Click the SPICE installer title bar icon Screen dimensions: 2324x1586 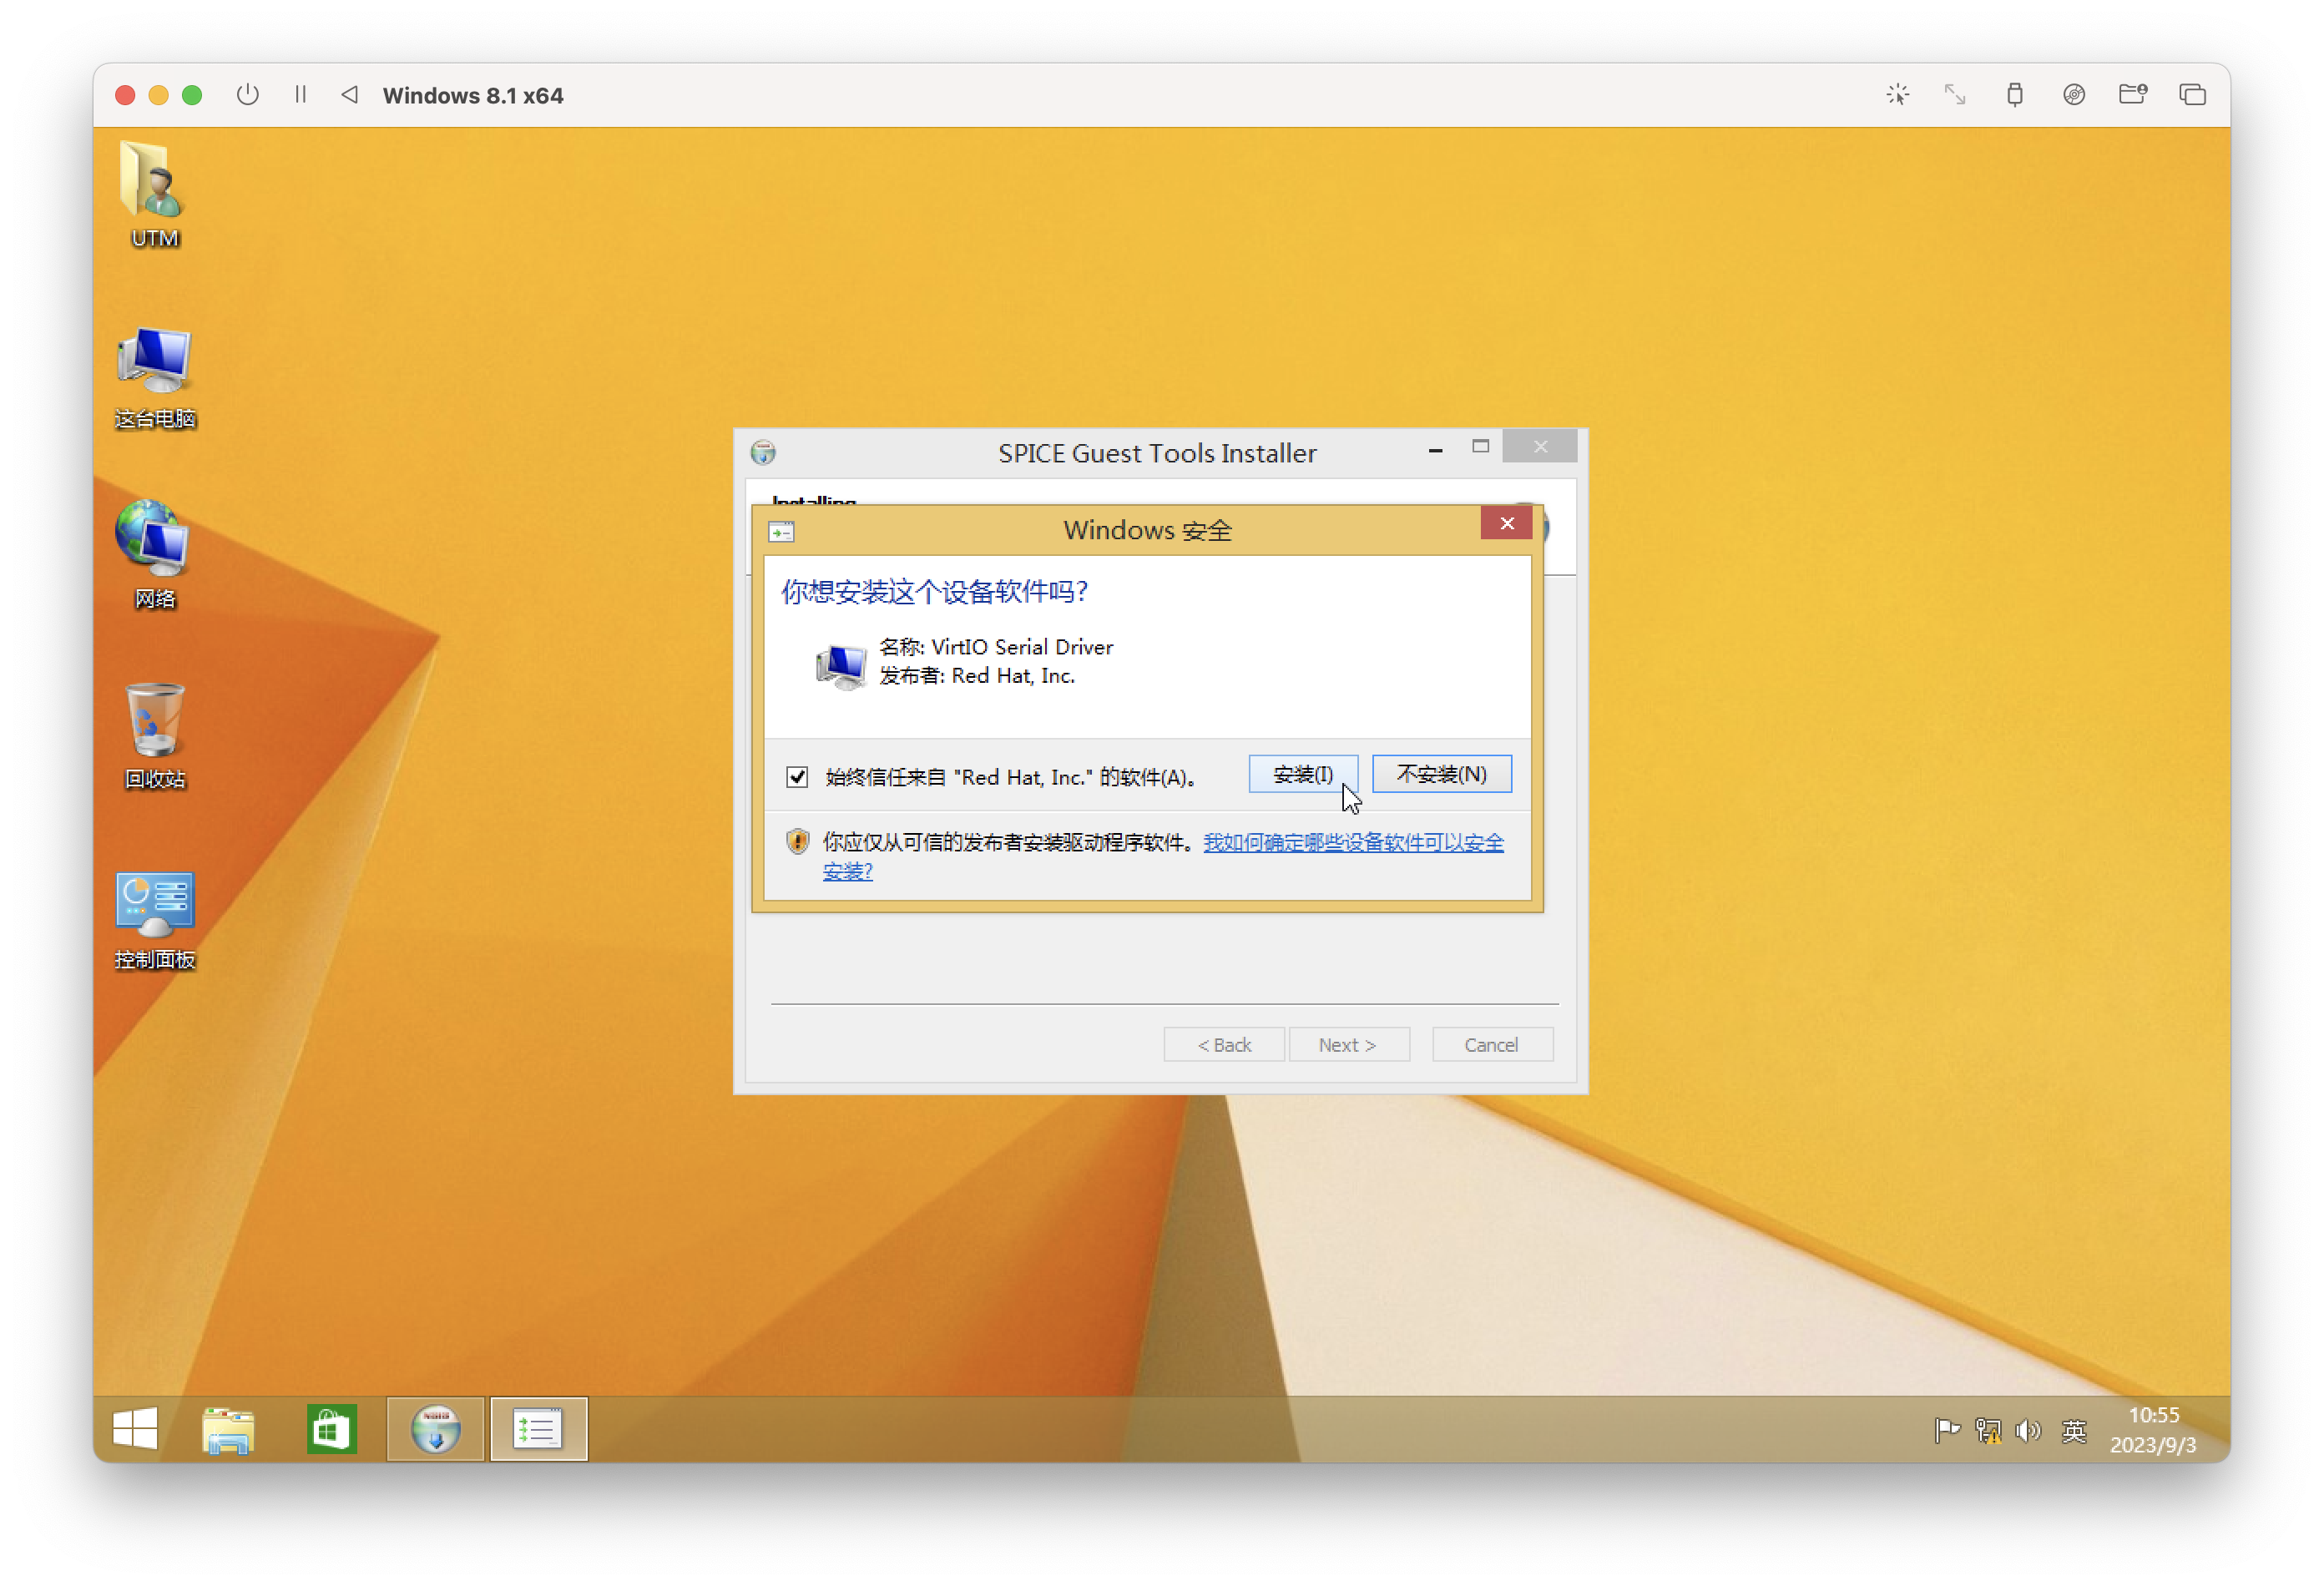point(763,452)
